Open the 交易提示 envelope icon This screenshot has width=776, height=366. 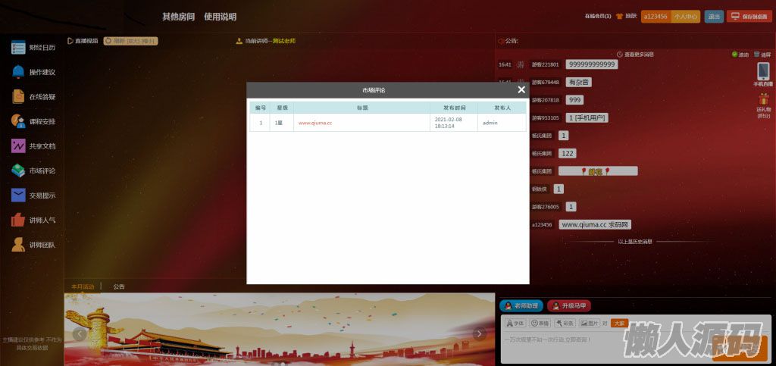18,196
